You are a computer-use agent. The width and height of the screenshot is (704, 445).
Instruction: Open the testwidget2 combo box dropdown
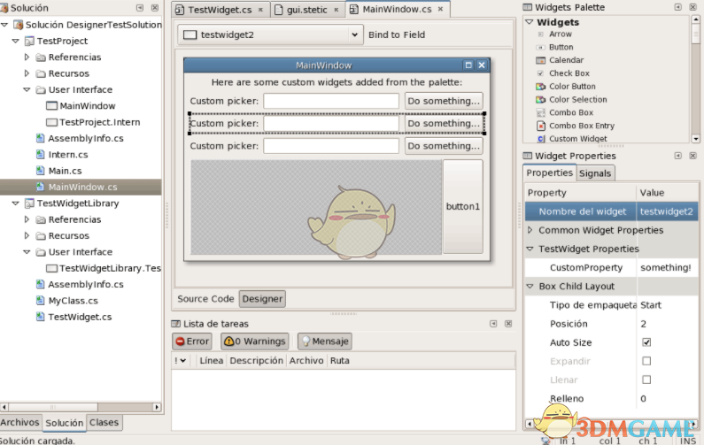[354, 35]
